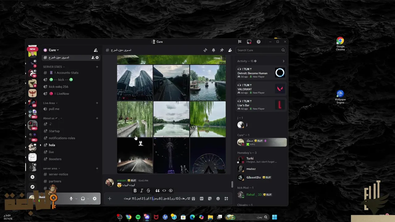Select the Detroit: Become Human activity card
395x222 pixels.
(x=261, y=72)
